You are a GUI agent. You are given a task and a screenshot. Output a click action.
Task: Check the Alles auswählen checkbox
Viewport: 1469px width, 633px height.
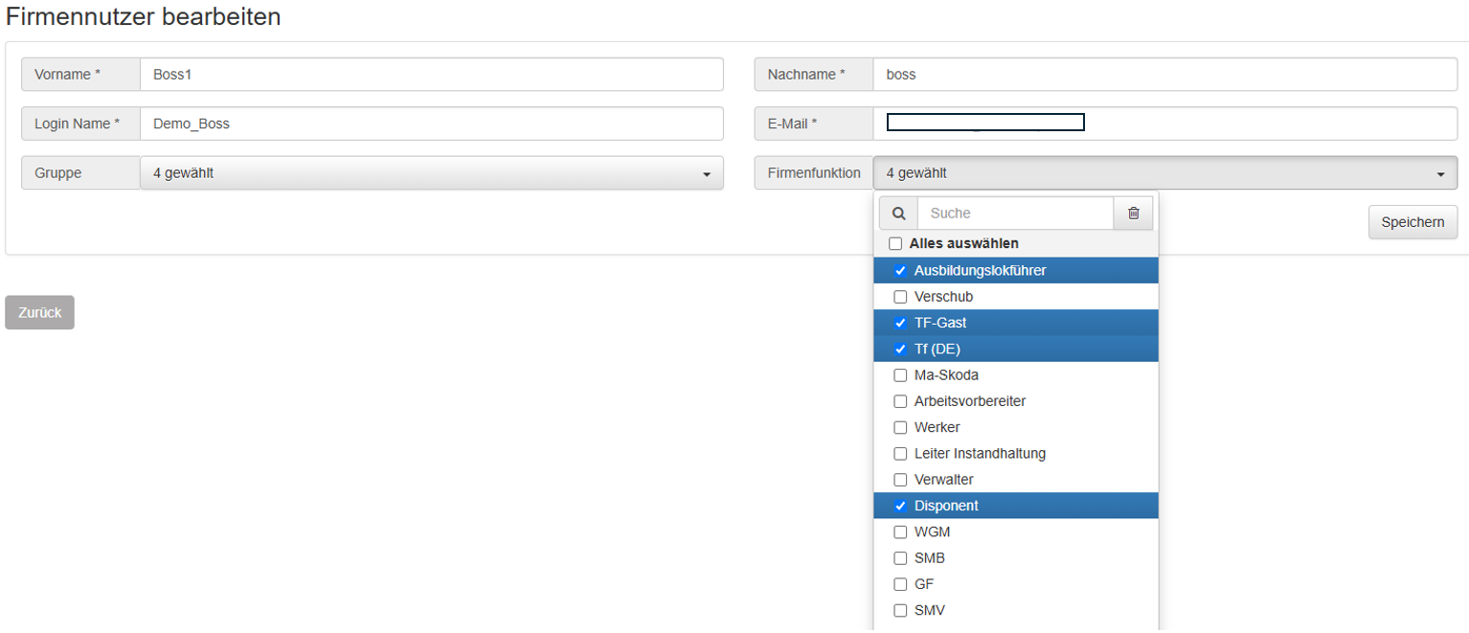click(895, 243)
